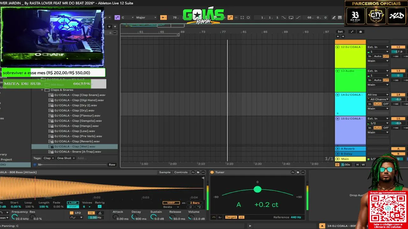The height and width of the screenshot is (229, 408).
Task: Open the LFO waveform dropdown
Action: pyautogui.click(x=76, y=218)
